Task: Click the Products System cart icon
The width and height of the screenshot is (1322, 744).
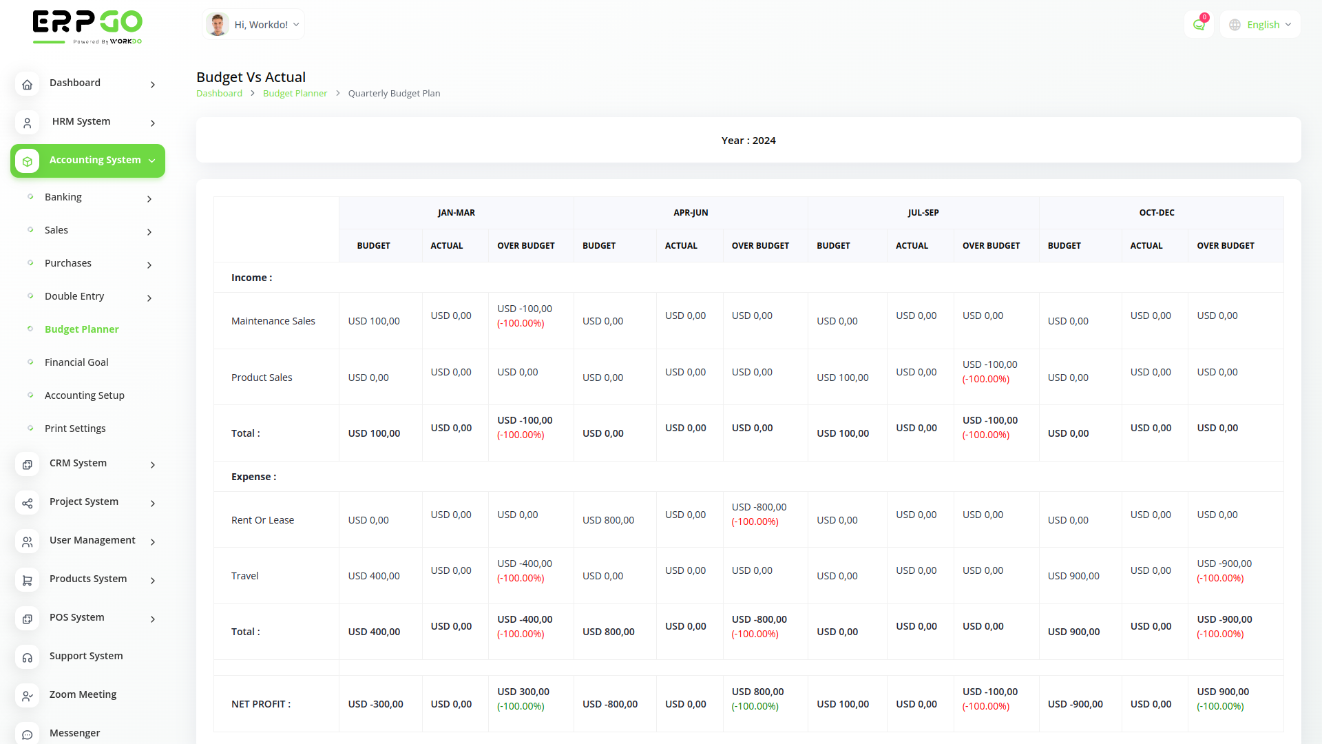Action: (27, 580)
